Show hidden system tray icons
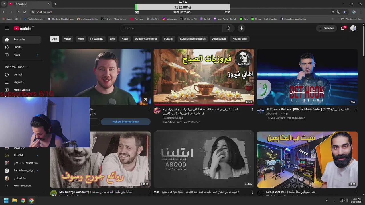This screenshot has height=205, width=365. 327,200
